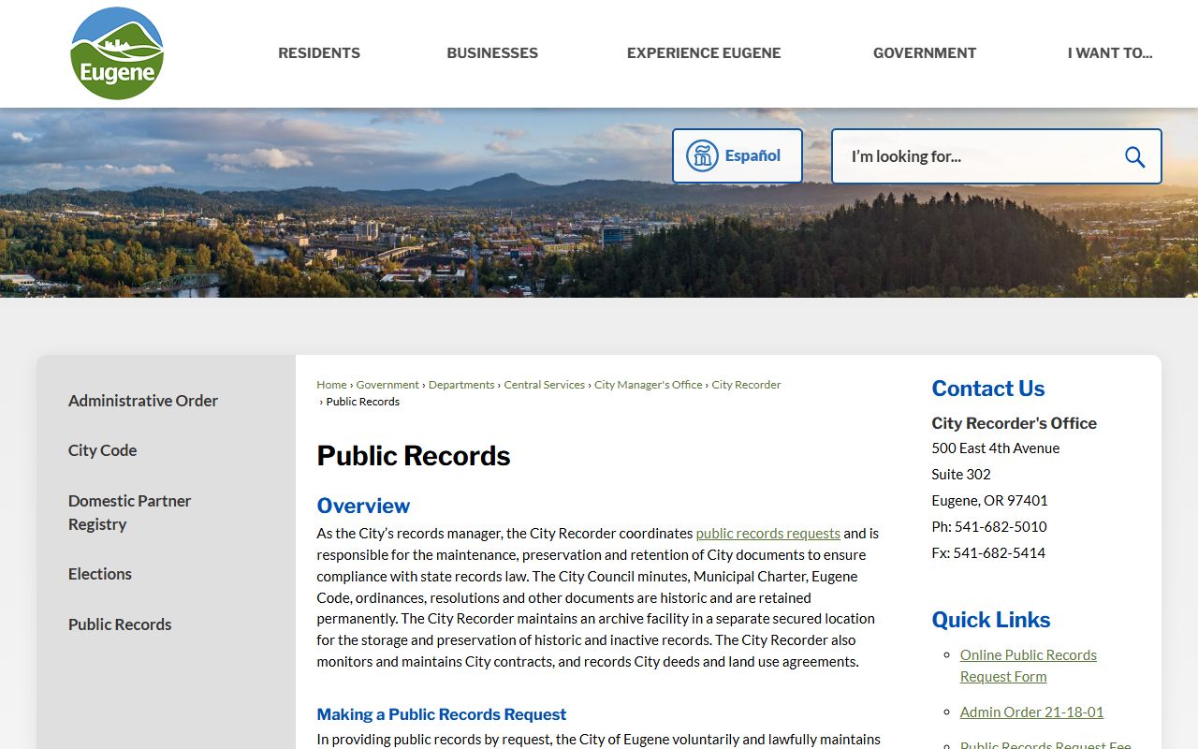Open Elections in sidebar
1198x749 pixels.
point(100,574)
